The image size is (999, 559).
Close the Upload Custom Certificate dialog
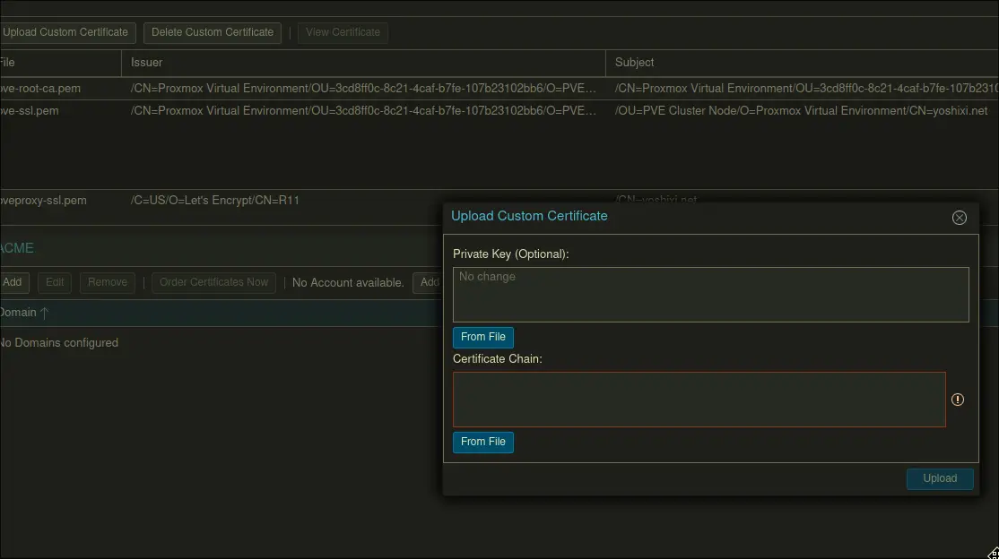959,218
